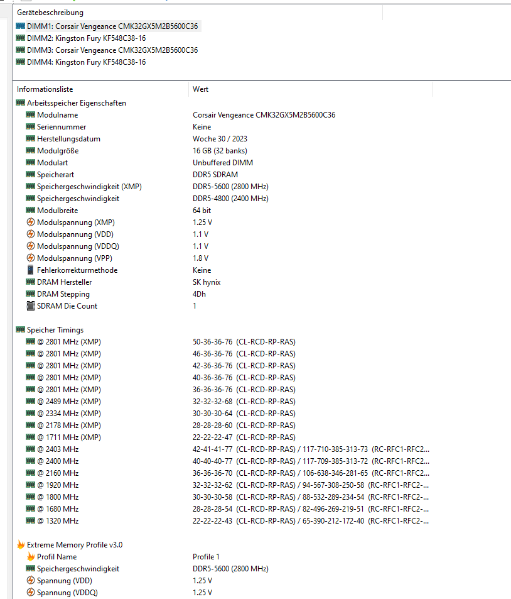
Task: Click the Arbeitsspeicher Eigenschaften section icon
Action: tap(21, 102)
